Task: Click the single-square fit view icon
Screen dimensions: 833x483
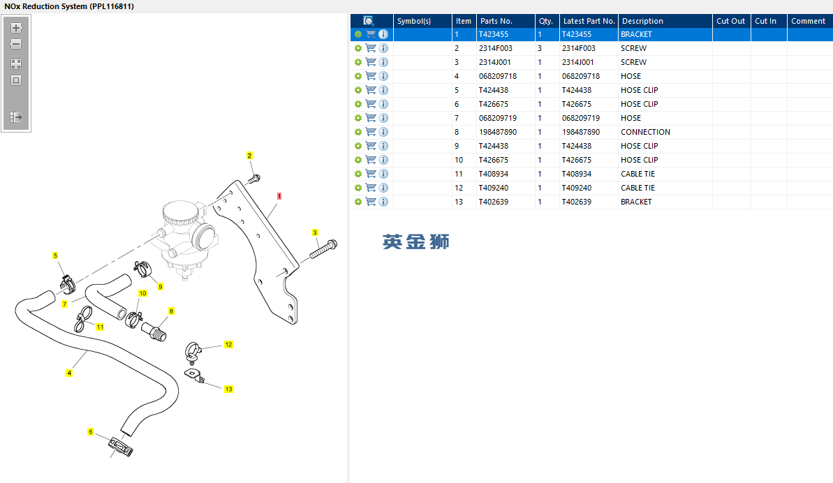Action: 16,80
